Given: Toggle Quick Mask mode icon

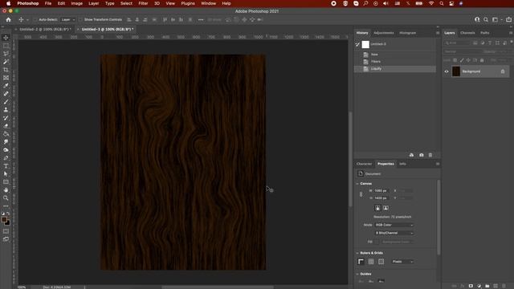Looking at the screenshot, I should click(6, 231).
